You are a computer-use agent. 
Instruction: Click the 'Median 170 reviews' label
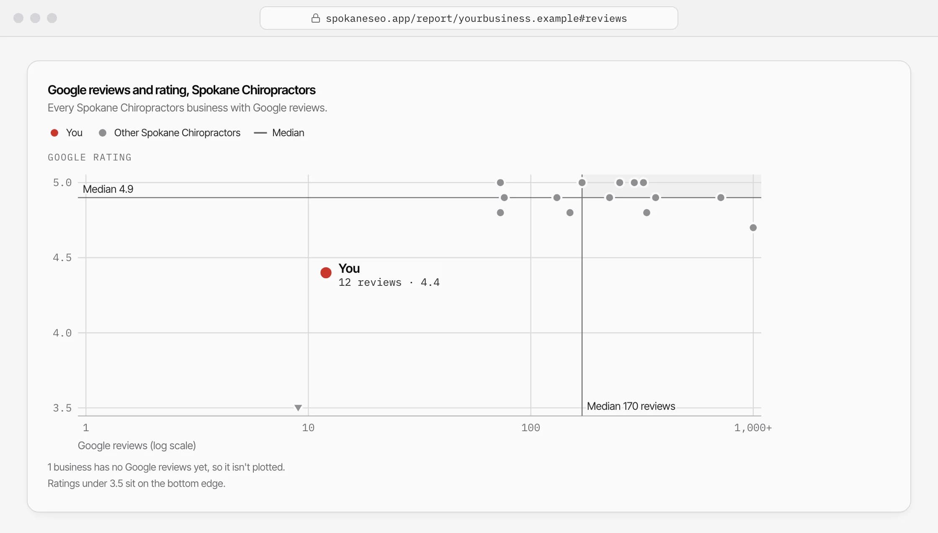point(631,406)
